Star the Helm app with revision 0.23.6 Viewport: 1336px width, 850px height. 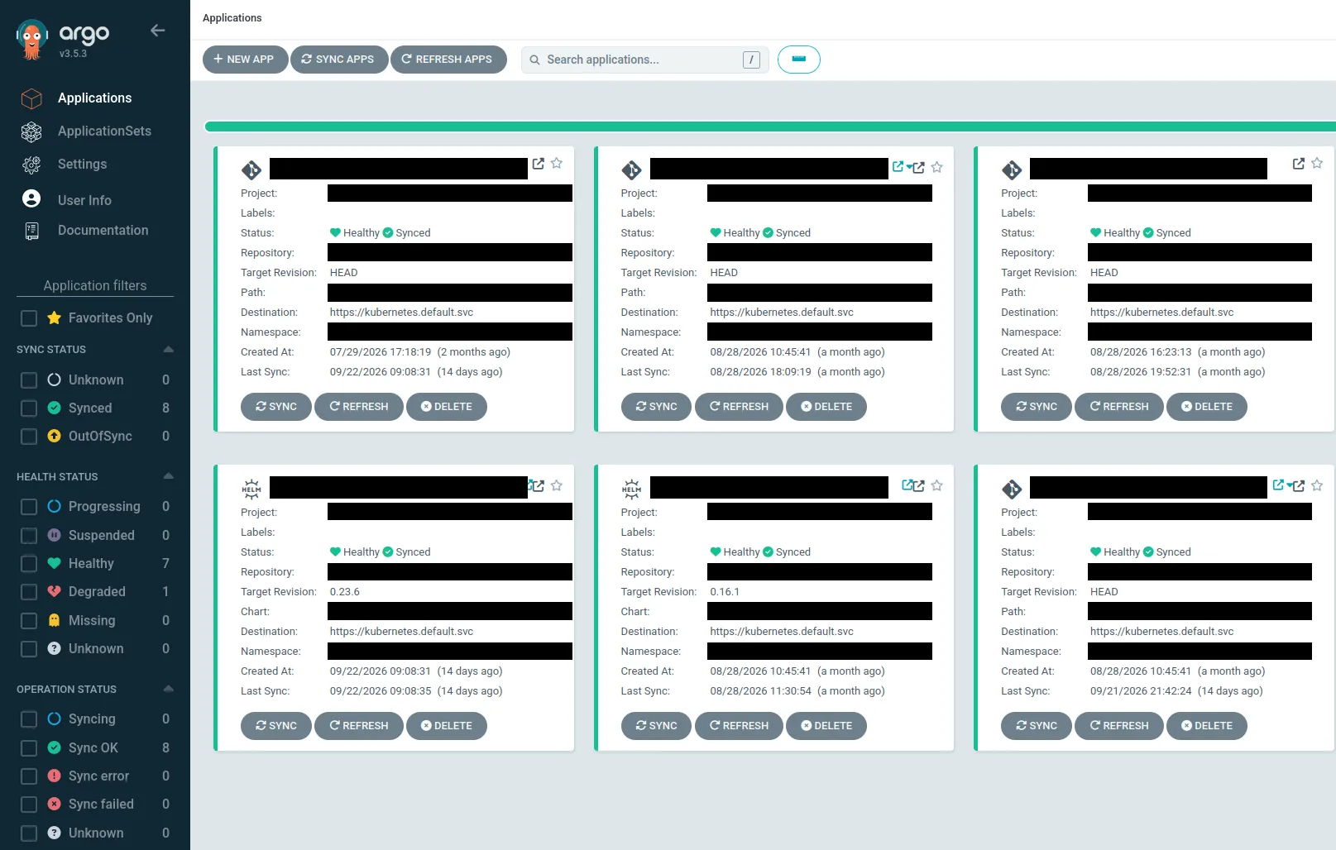pos(557,485)
